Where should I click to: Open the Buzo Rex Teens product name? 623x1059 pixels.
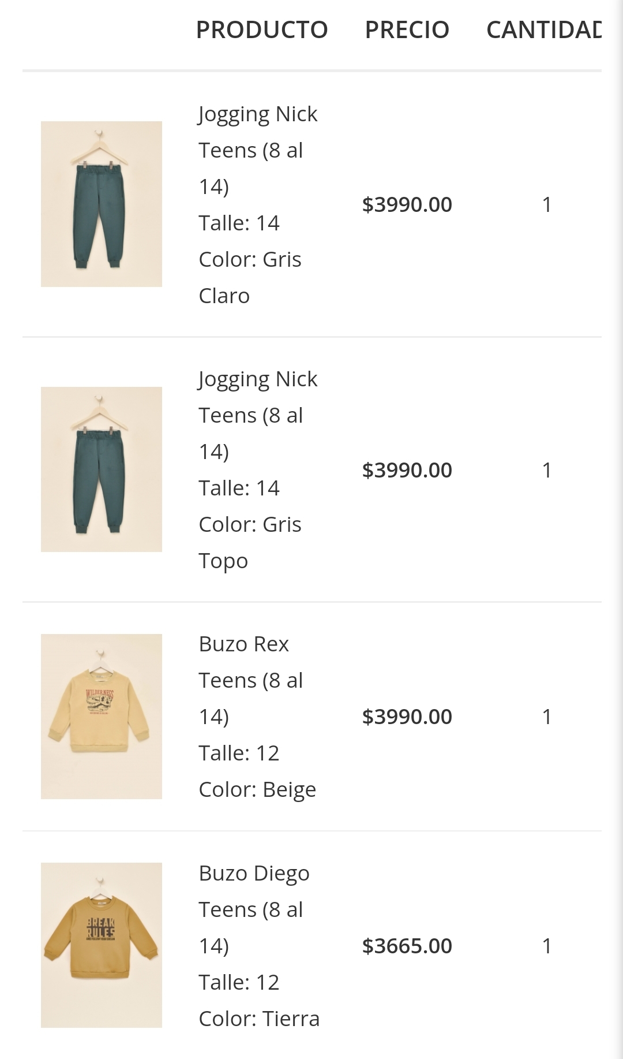251,680
